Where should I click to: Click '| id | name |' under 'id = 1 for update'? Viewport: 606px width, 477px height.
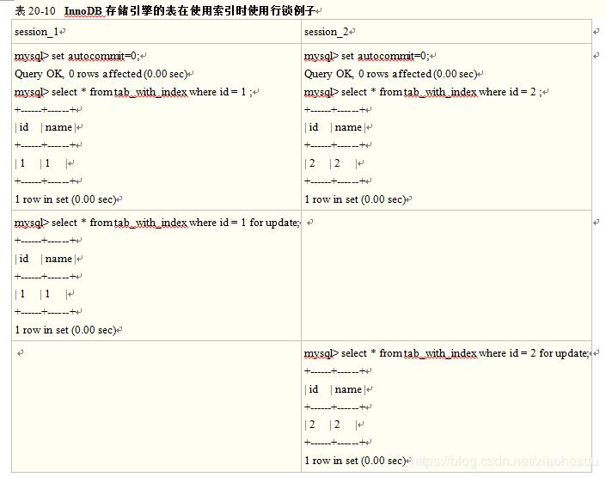46,259
